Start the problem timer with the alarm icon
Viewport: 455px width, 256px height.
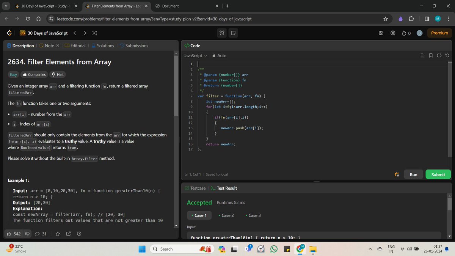221,33
